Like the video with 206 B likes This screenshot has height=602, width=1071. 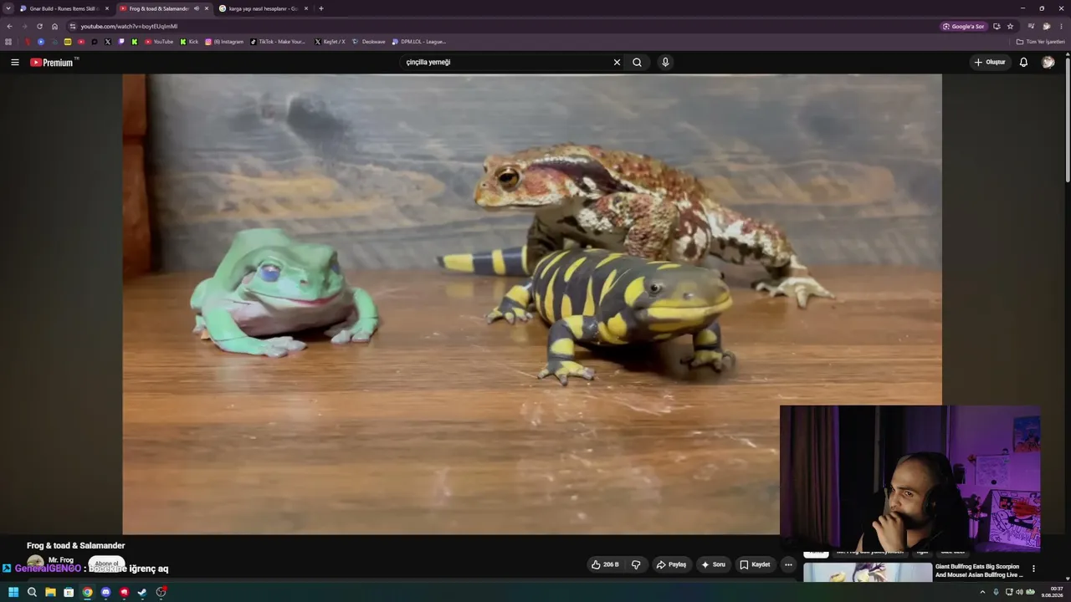point(605,564)
